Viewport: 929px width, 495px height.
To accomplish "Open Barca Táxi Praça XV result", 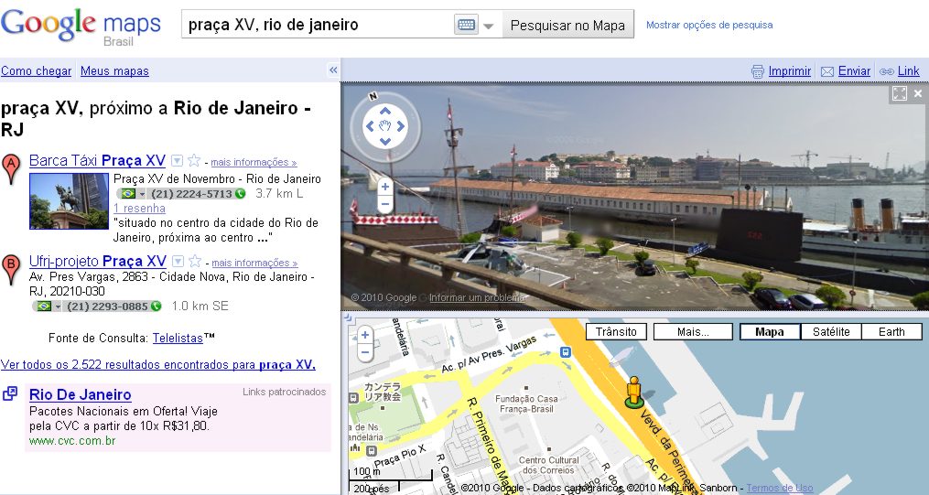I will point(97,160).
